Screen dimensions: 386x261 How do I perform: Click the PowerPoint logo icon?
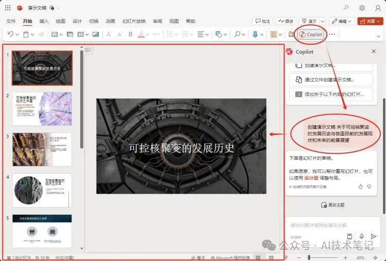point(20,8)
